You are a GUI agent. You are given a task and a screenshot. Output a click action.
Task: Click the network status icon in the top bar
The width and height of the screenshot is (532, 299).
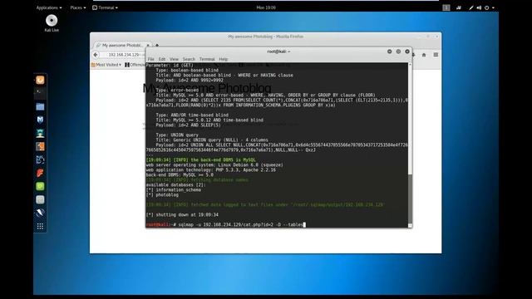(471, 7)
